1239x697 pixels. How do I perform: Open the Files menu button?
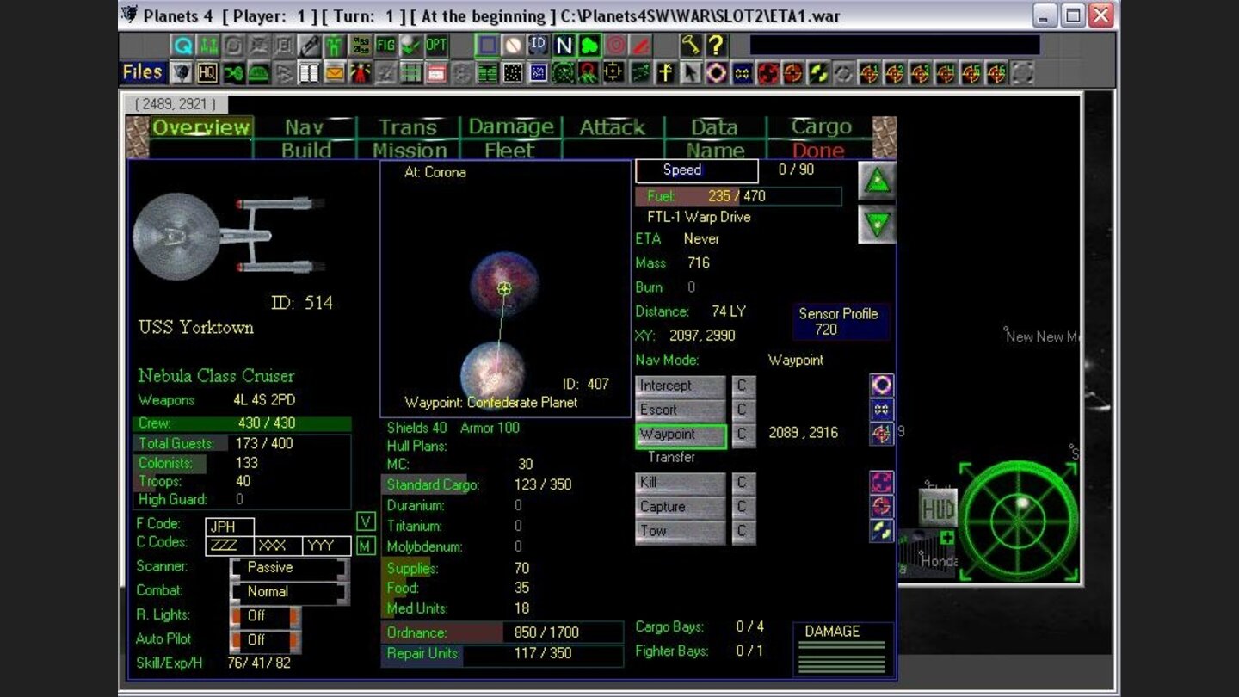(x=143, y=72)
